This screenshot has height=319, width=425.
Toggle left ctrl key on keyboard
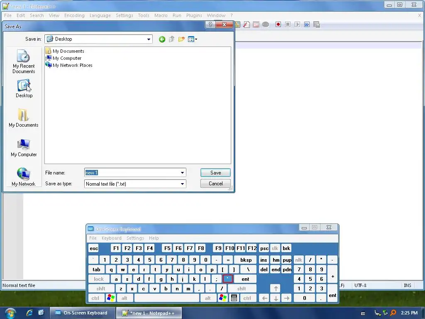click(95, 298)
